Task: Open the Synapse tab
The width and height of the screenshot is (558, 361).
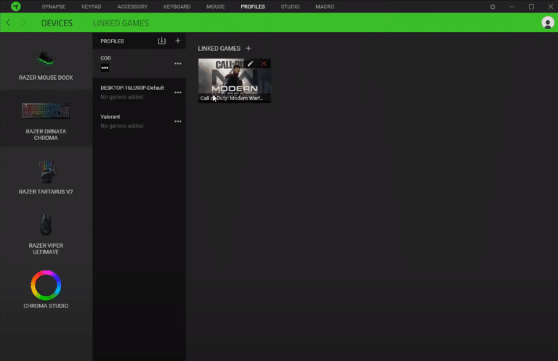Action: [x=53, y=7]
